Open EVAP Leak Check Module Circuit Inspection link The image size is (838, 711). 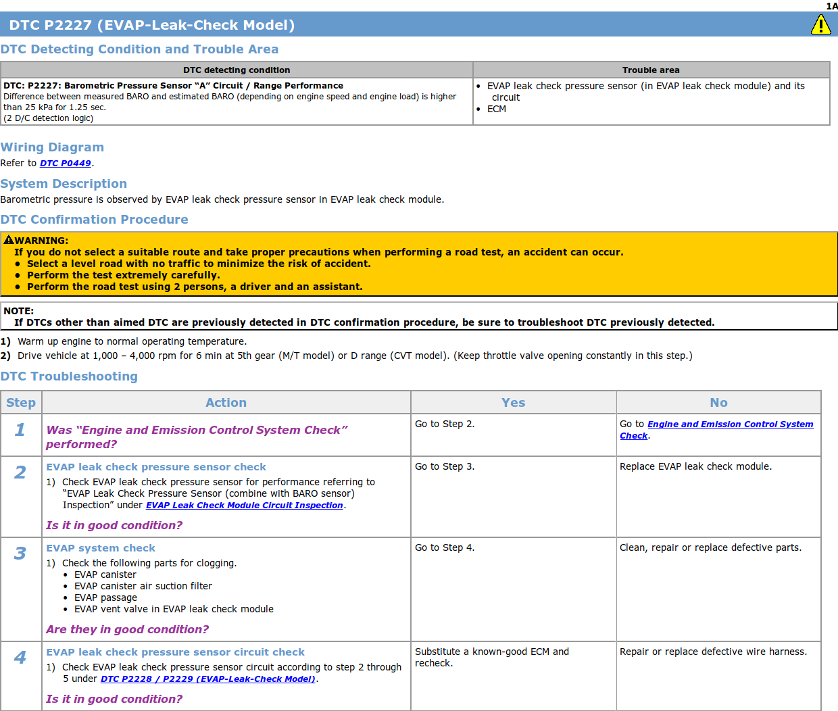pyautogui.click(x=245, y=506)
